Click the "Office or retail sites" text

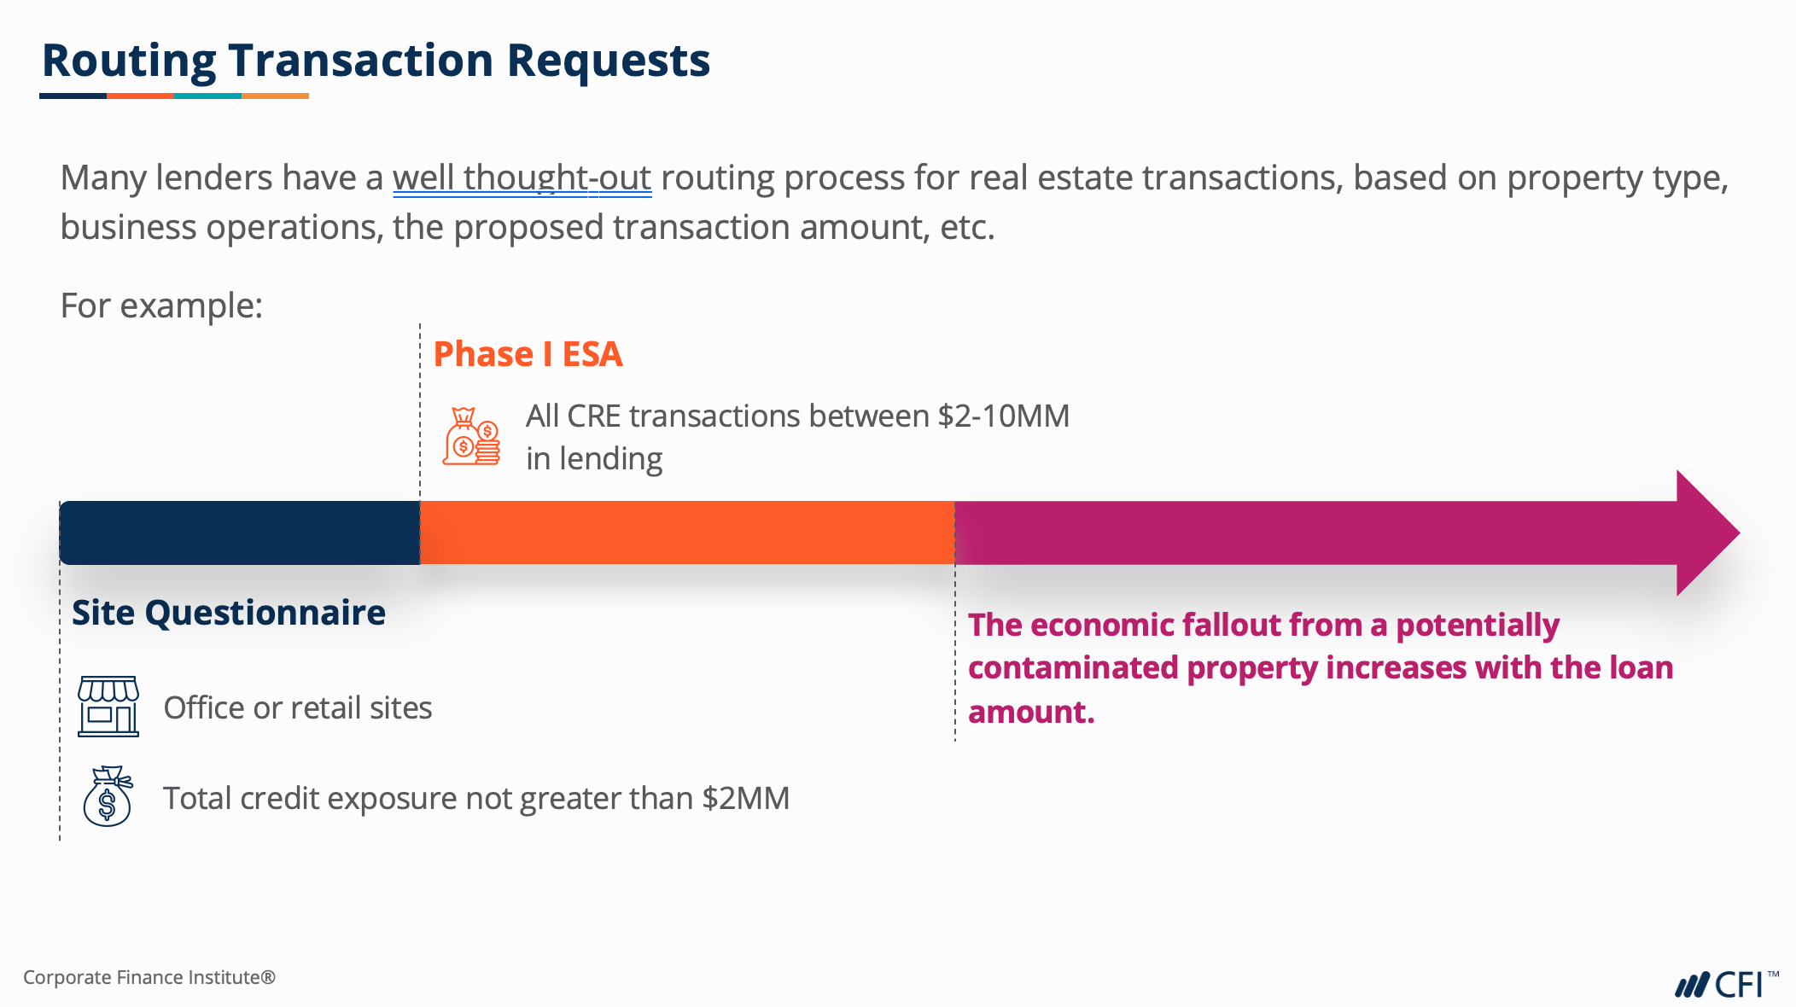click(298, 707)
